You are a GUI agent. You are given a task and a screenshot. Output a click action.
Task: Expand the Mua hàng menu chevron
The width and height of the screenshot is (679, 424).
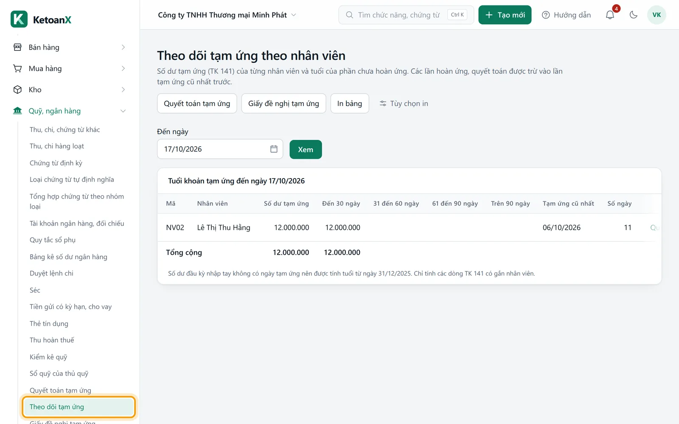coord(123,68)
